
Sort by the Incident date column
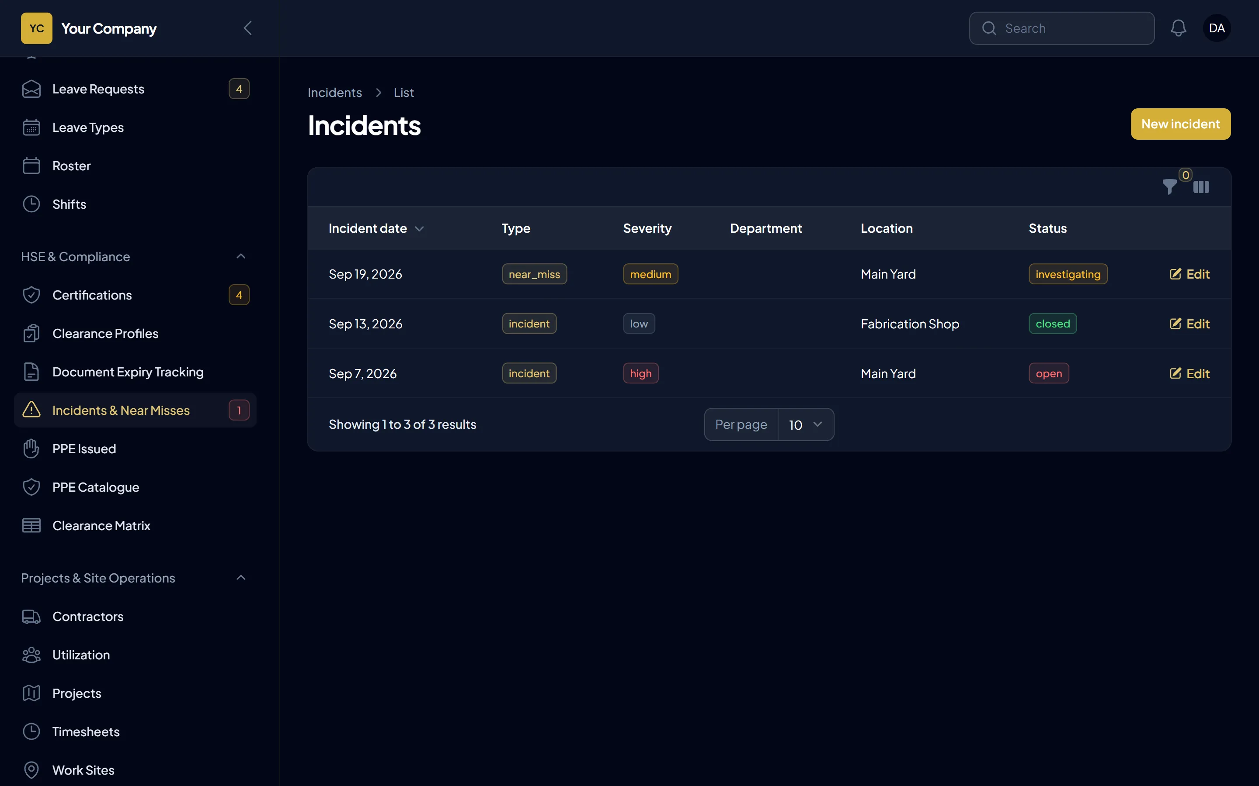tap(376, 228)
